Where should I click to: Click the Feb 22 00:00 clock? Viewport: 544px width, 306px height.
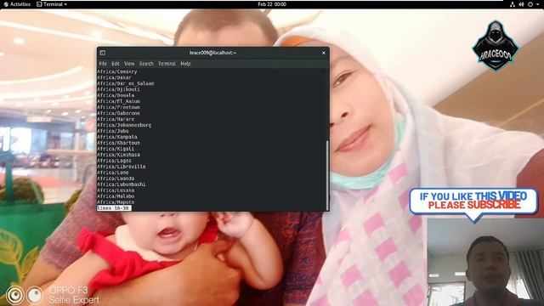point(272,4)
